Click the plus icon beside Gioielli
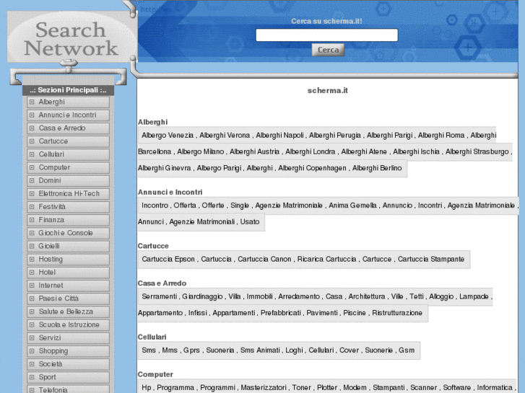 pyautogui.click(x=32, y=246)
